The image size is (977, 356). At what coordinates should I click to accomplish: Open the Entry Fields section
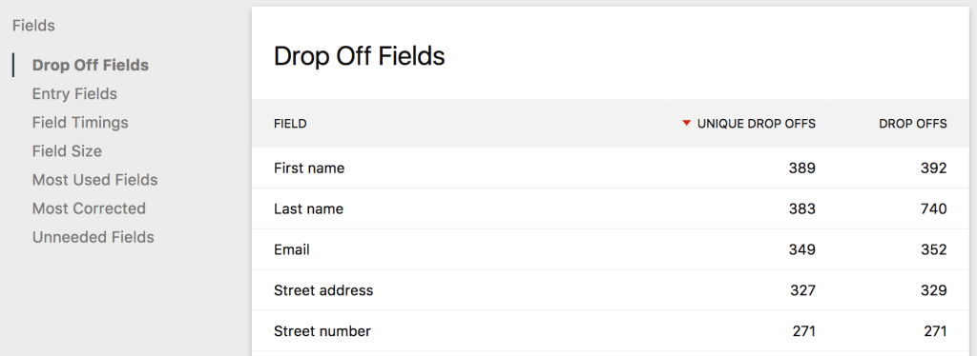[74, 94]
